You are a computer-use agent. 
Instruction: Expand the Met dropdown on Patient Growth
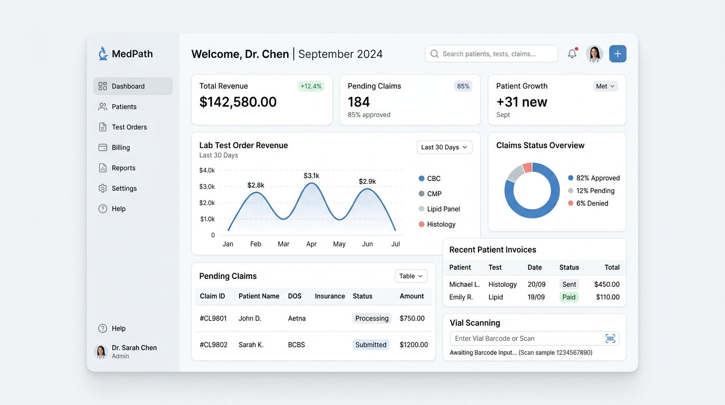(x=605, y=86)
